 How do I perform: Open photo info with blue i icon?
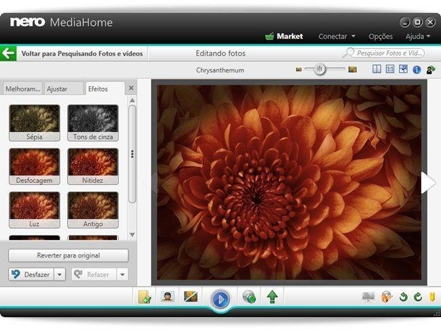point(417,70)
